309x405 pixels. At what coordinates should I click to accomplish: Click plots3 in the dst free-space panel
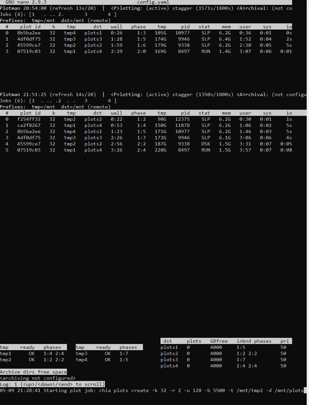(x=169, y=360)
